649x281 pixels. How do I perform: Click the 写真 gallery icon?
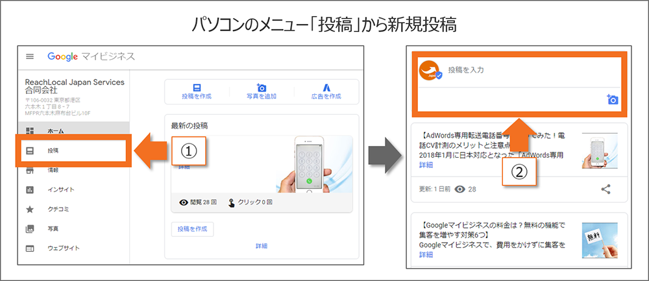(x=30, y=228)
